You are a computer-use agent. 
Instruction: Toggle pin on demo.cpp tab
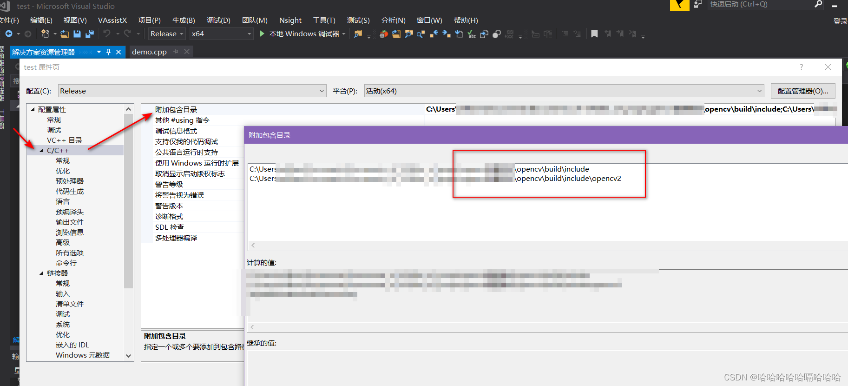[176, 52]
